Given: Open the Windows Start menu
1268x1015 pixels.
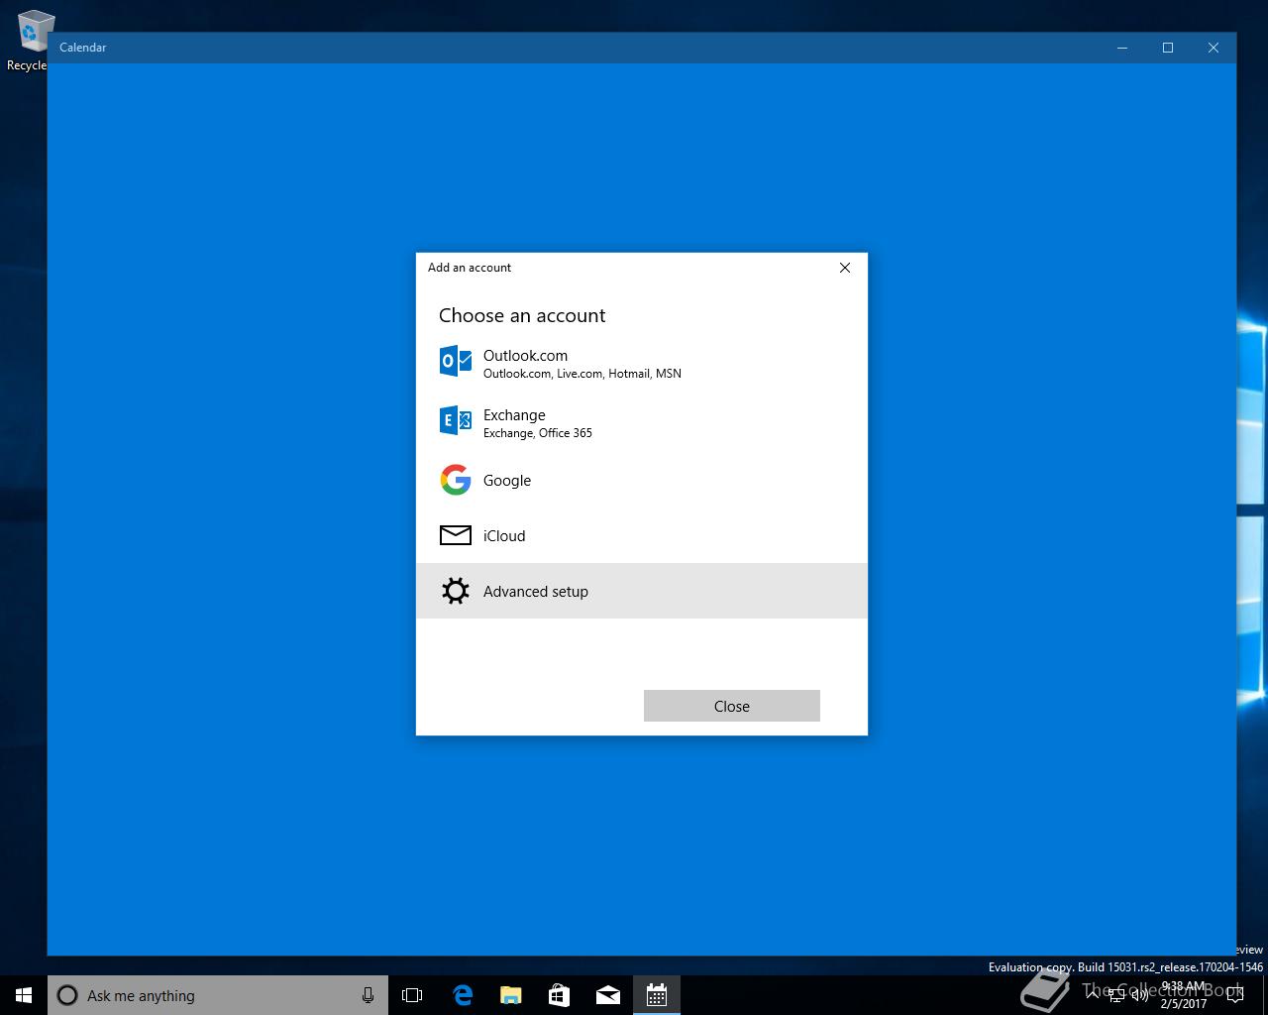Looking at the screenshot, I should pos(24,995).
